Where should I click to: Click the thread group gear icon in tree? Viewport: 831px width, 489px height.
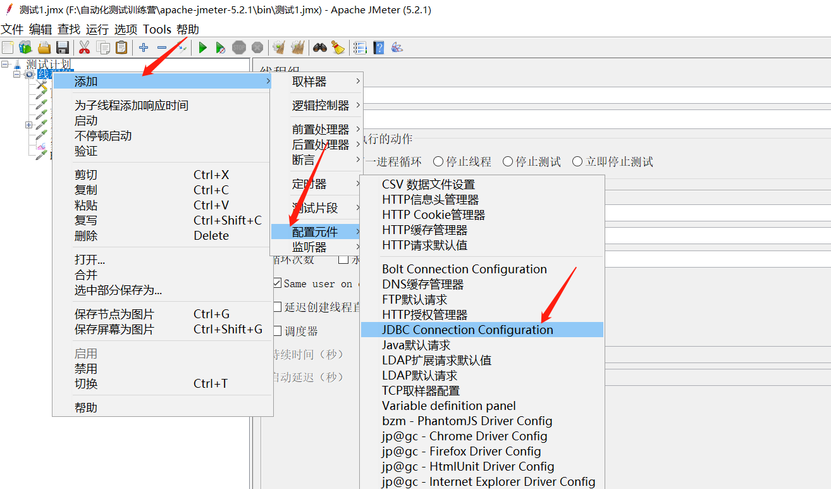coord(29,75)
